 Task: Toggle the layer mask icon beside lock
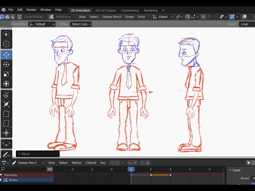tap(142, 163)
